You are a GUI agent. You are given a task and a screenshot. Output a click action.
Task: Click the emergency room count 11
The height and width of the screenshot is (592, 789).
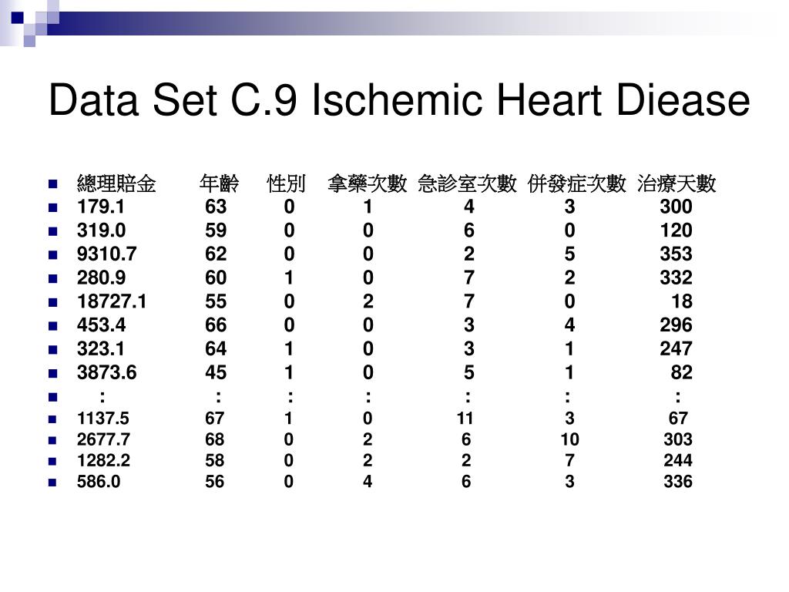(465, 419)
